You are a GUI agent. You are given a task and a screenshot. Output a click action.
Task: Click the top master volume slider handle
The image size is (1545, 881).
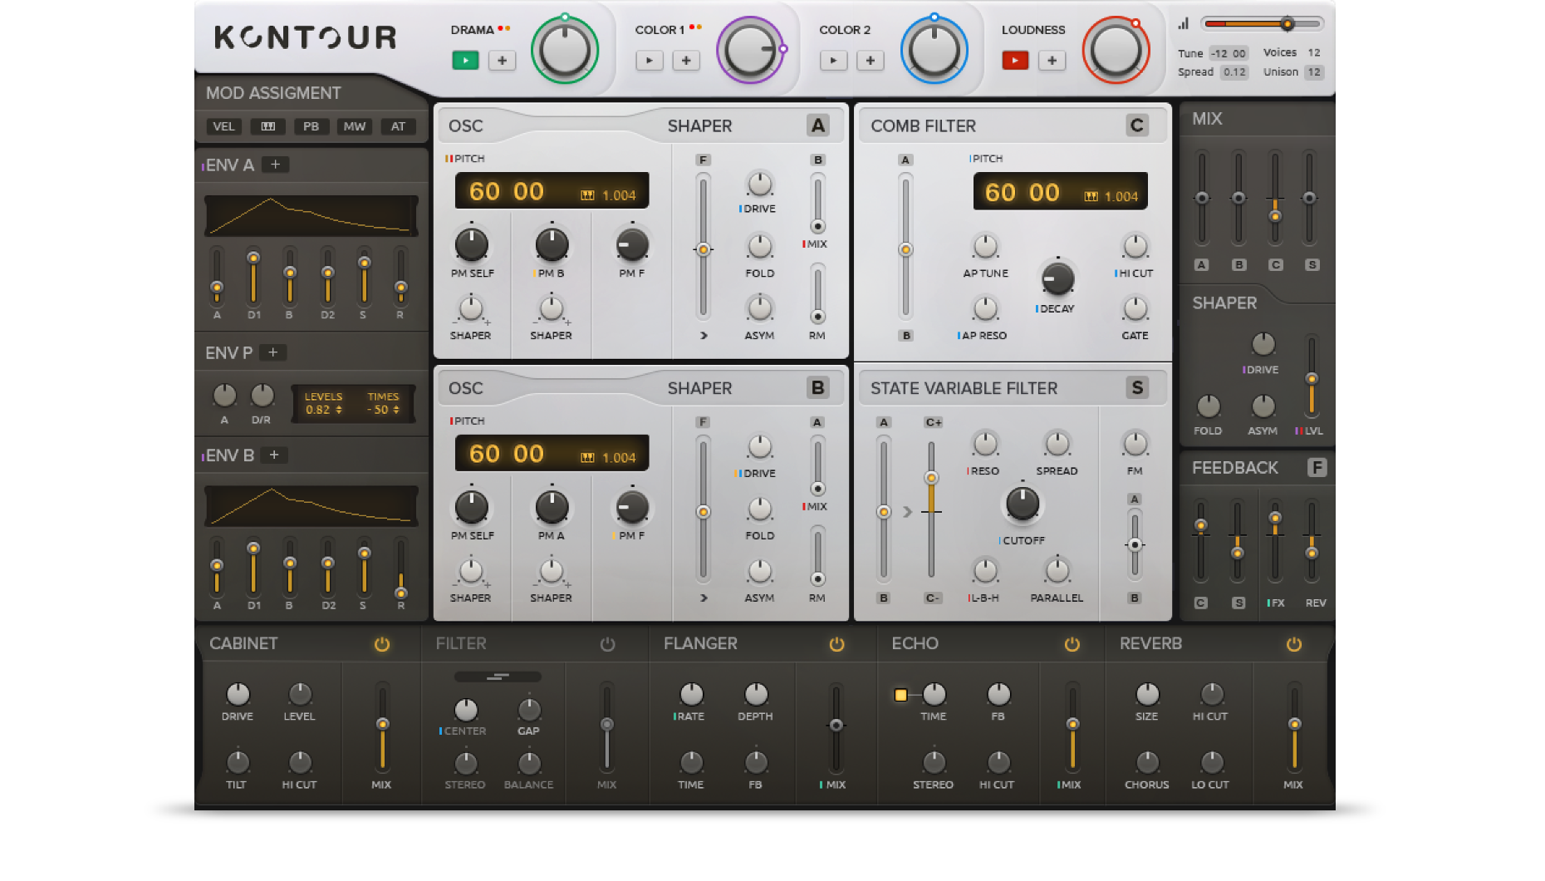click(1287, 24)
